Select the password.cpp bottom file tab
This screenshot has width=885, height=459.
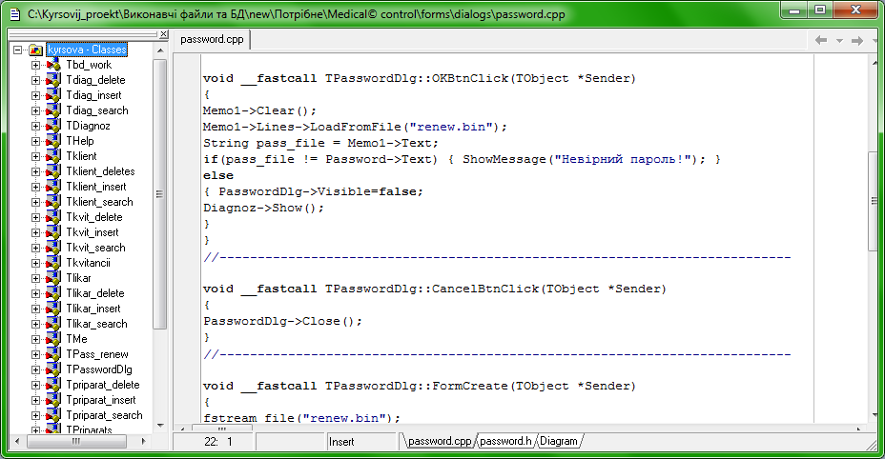439,441
